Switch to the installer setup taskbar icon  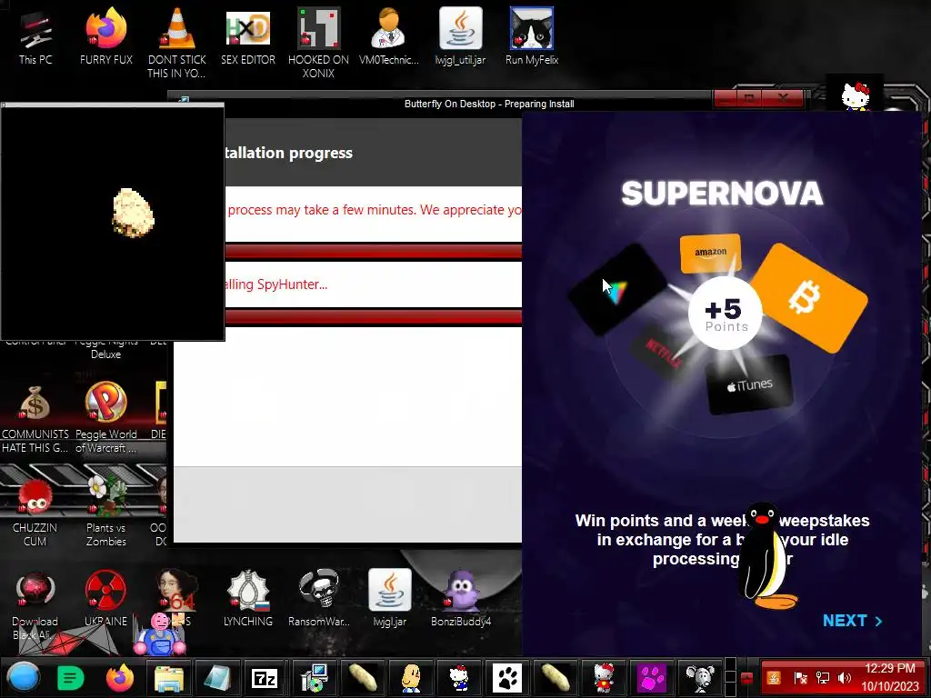(x=314, y=677)
